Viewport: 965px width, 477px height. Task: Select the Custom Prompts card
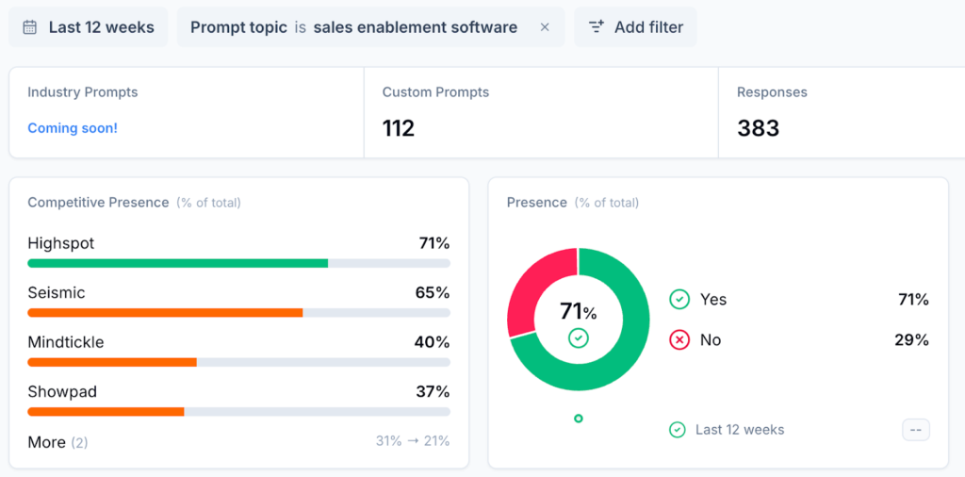(x=540, y=112)
